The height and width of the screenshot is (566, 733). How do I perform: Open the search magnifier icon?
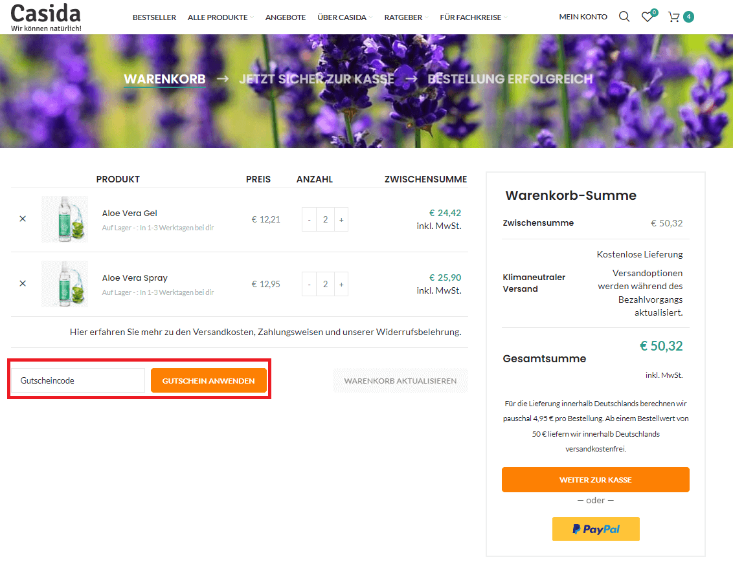click(624, 17)
